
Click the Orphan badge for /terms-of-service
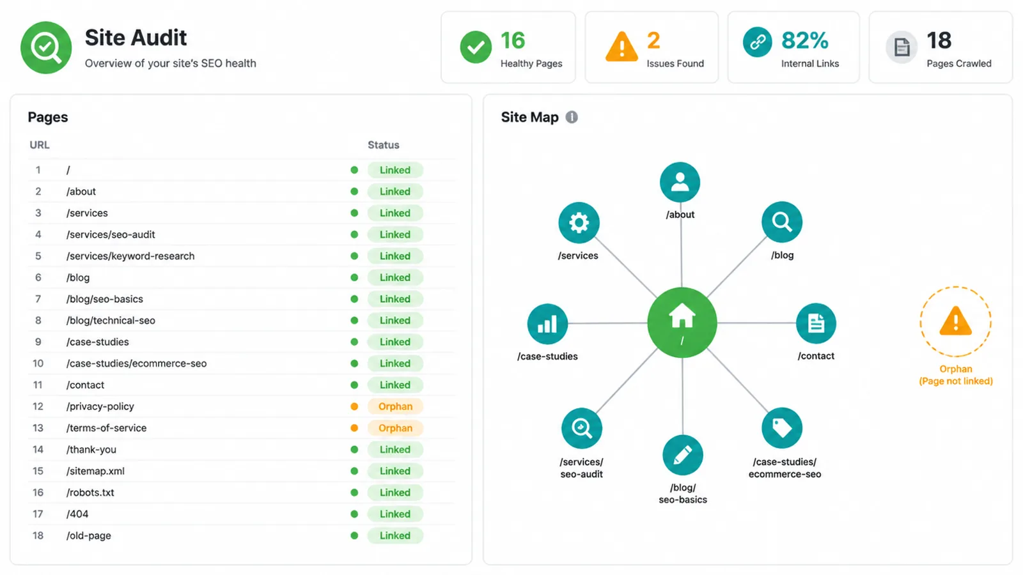(x=395, y=428)
